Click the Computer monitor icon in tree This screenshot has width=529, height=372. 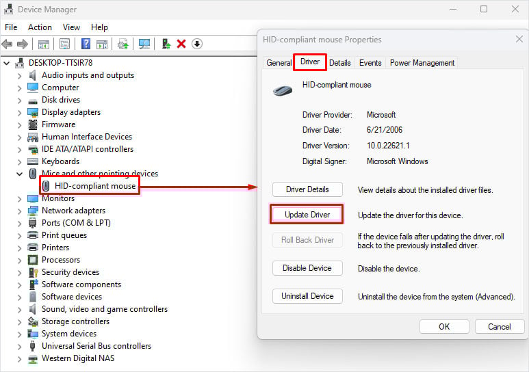(x=33, y=88)
